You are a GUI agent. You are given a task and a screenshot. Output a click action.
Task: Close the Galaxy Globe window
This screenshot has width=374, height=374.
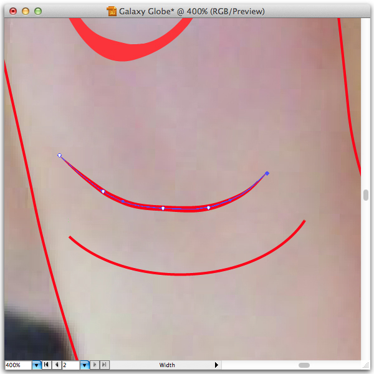(13, 11)
